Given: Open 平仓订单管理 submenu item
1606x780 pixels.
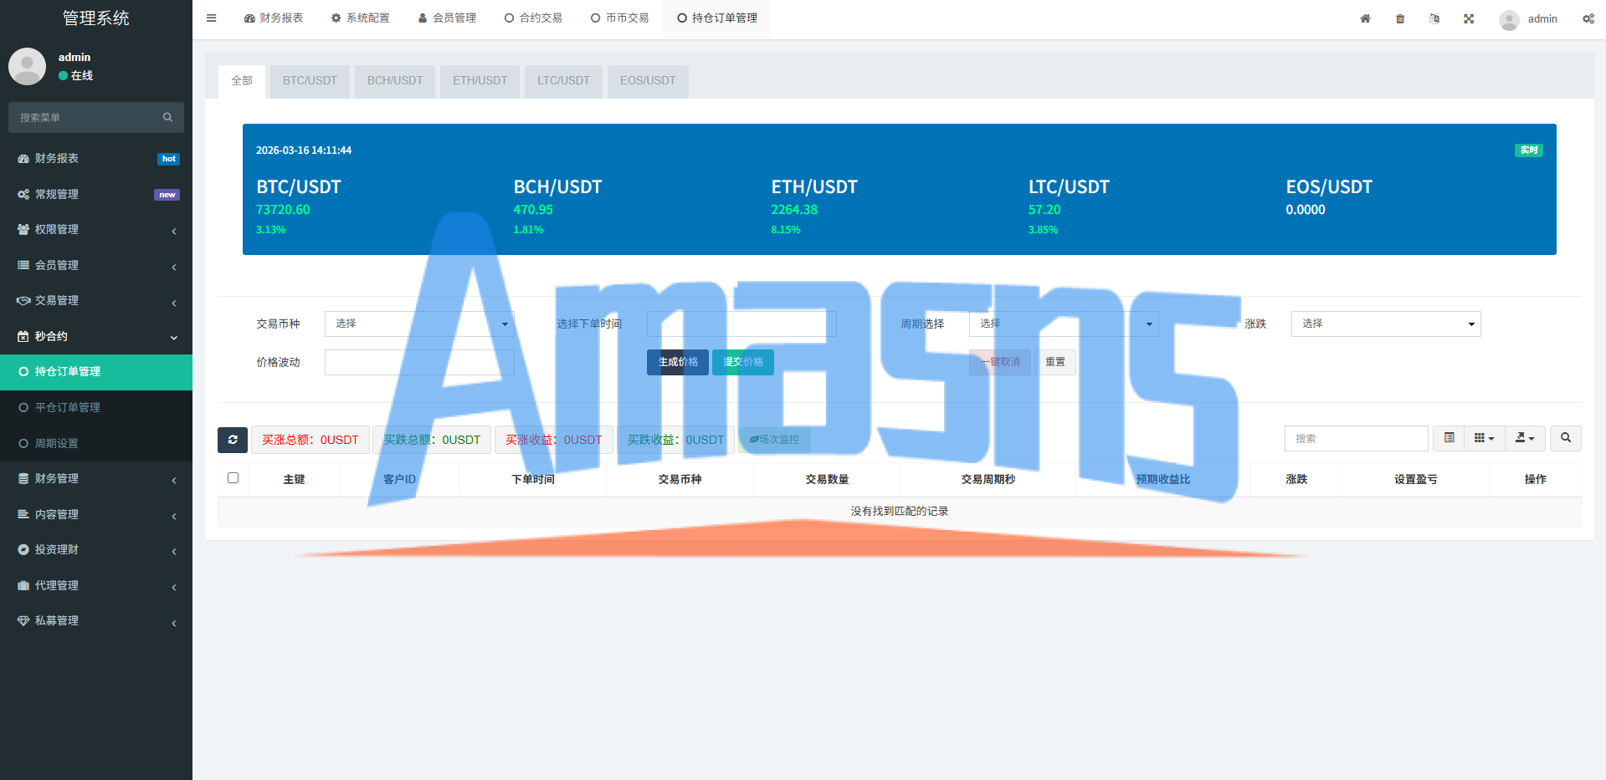Looking at the screenshot, I should click(x=96, y=407).
